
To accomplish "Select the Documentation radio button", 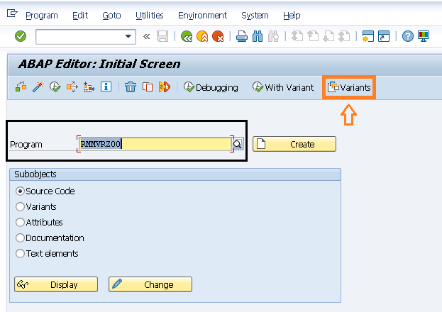I will [x=20, y=238].
